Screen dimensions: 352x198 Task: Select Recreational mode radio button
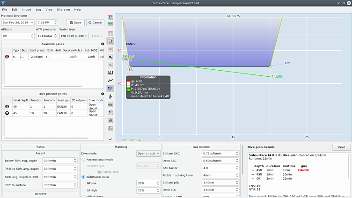click(84, 160)
